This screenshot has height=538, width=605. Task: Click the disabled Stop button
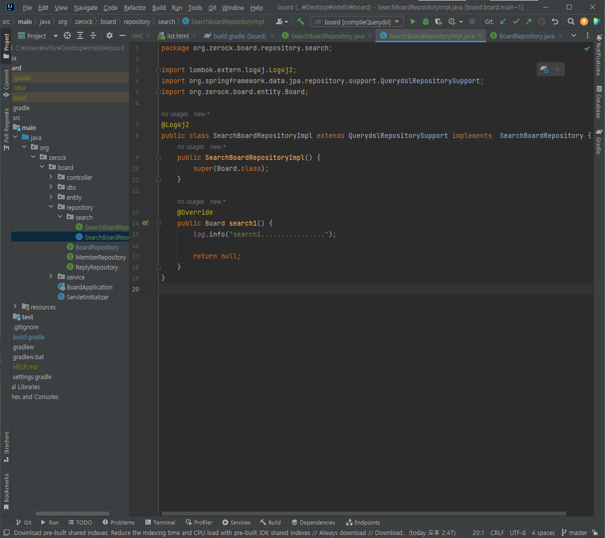[472, 21]
